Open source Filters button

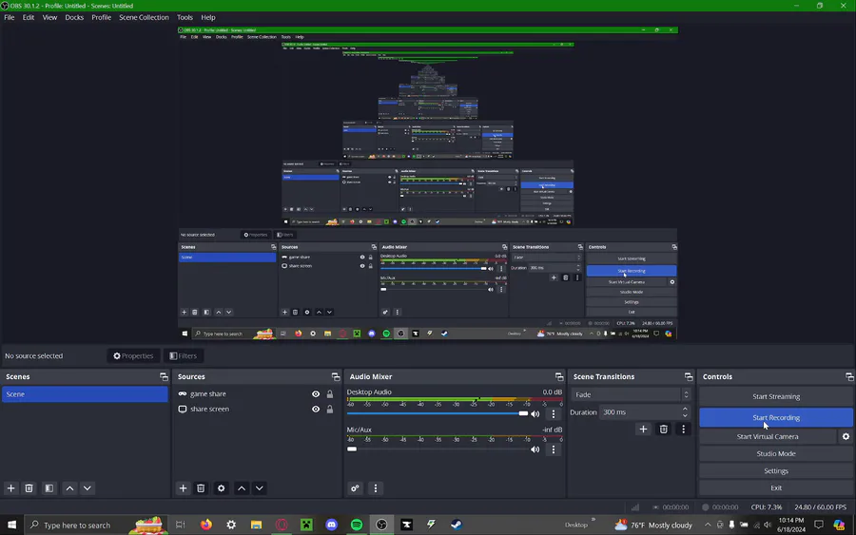point(183,356)
